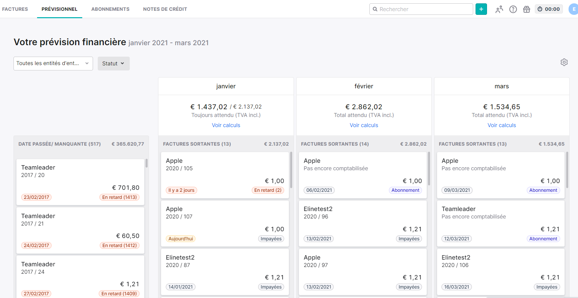Click the En retard (1409) badge

pyautogui.click(x=119, y=294)
